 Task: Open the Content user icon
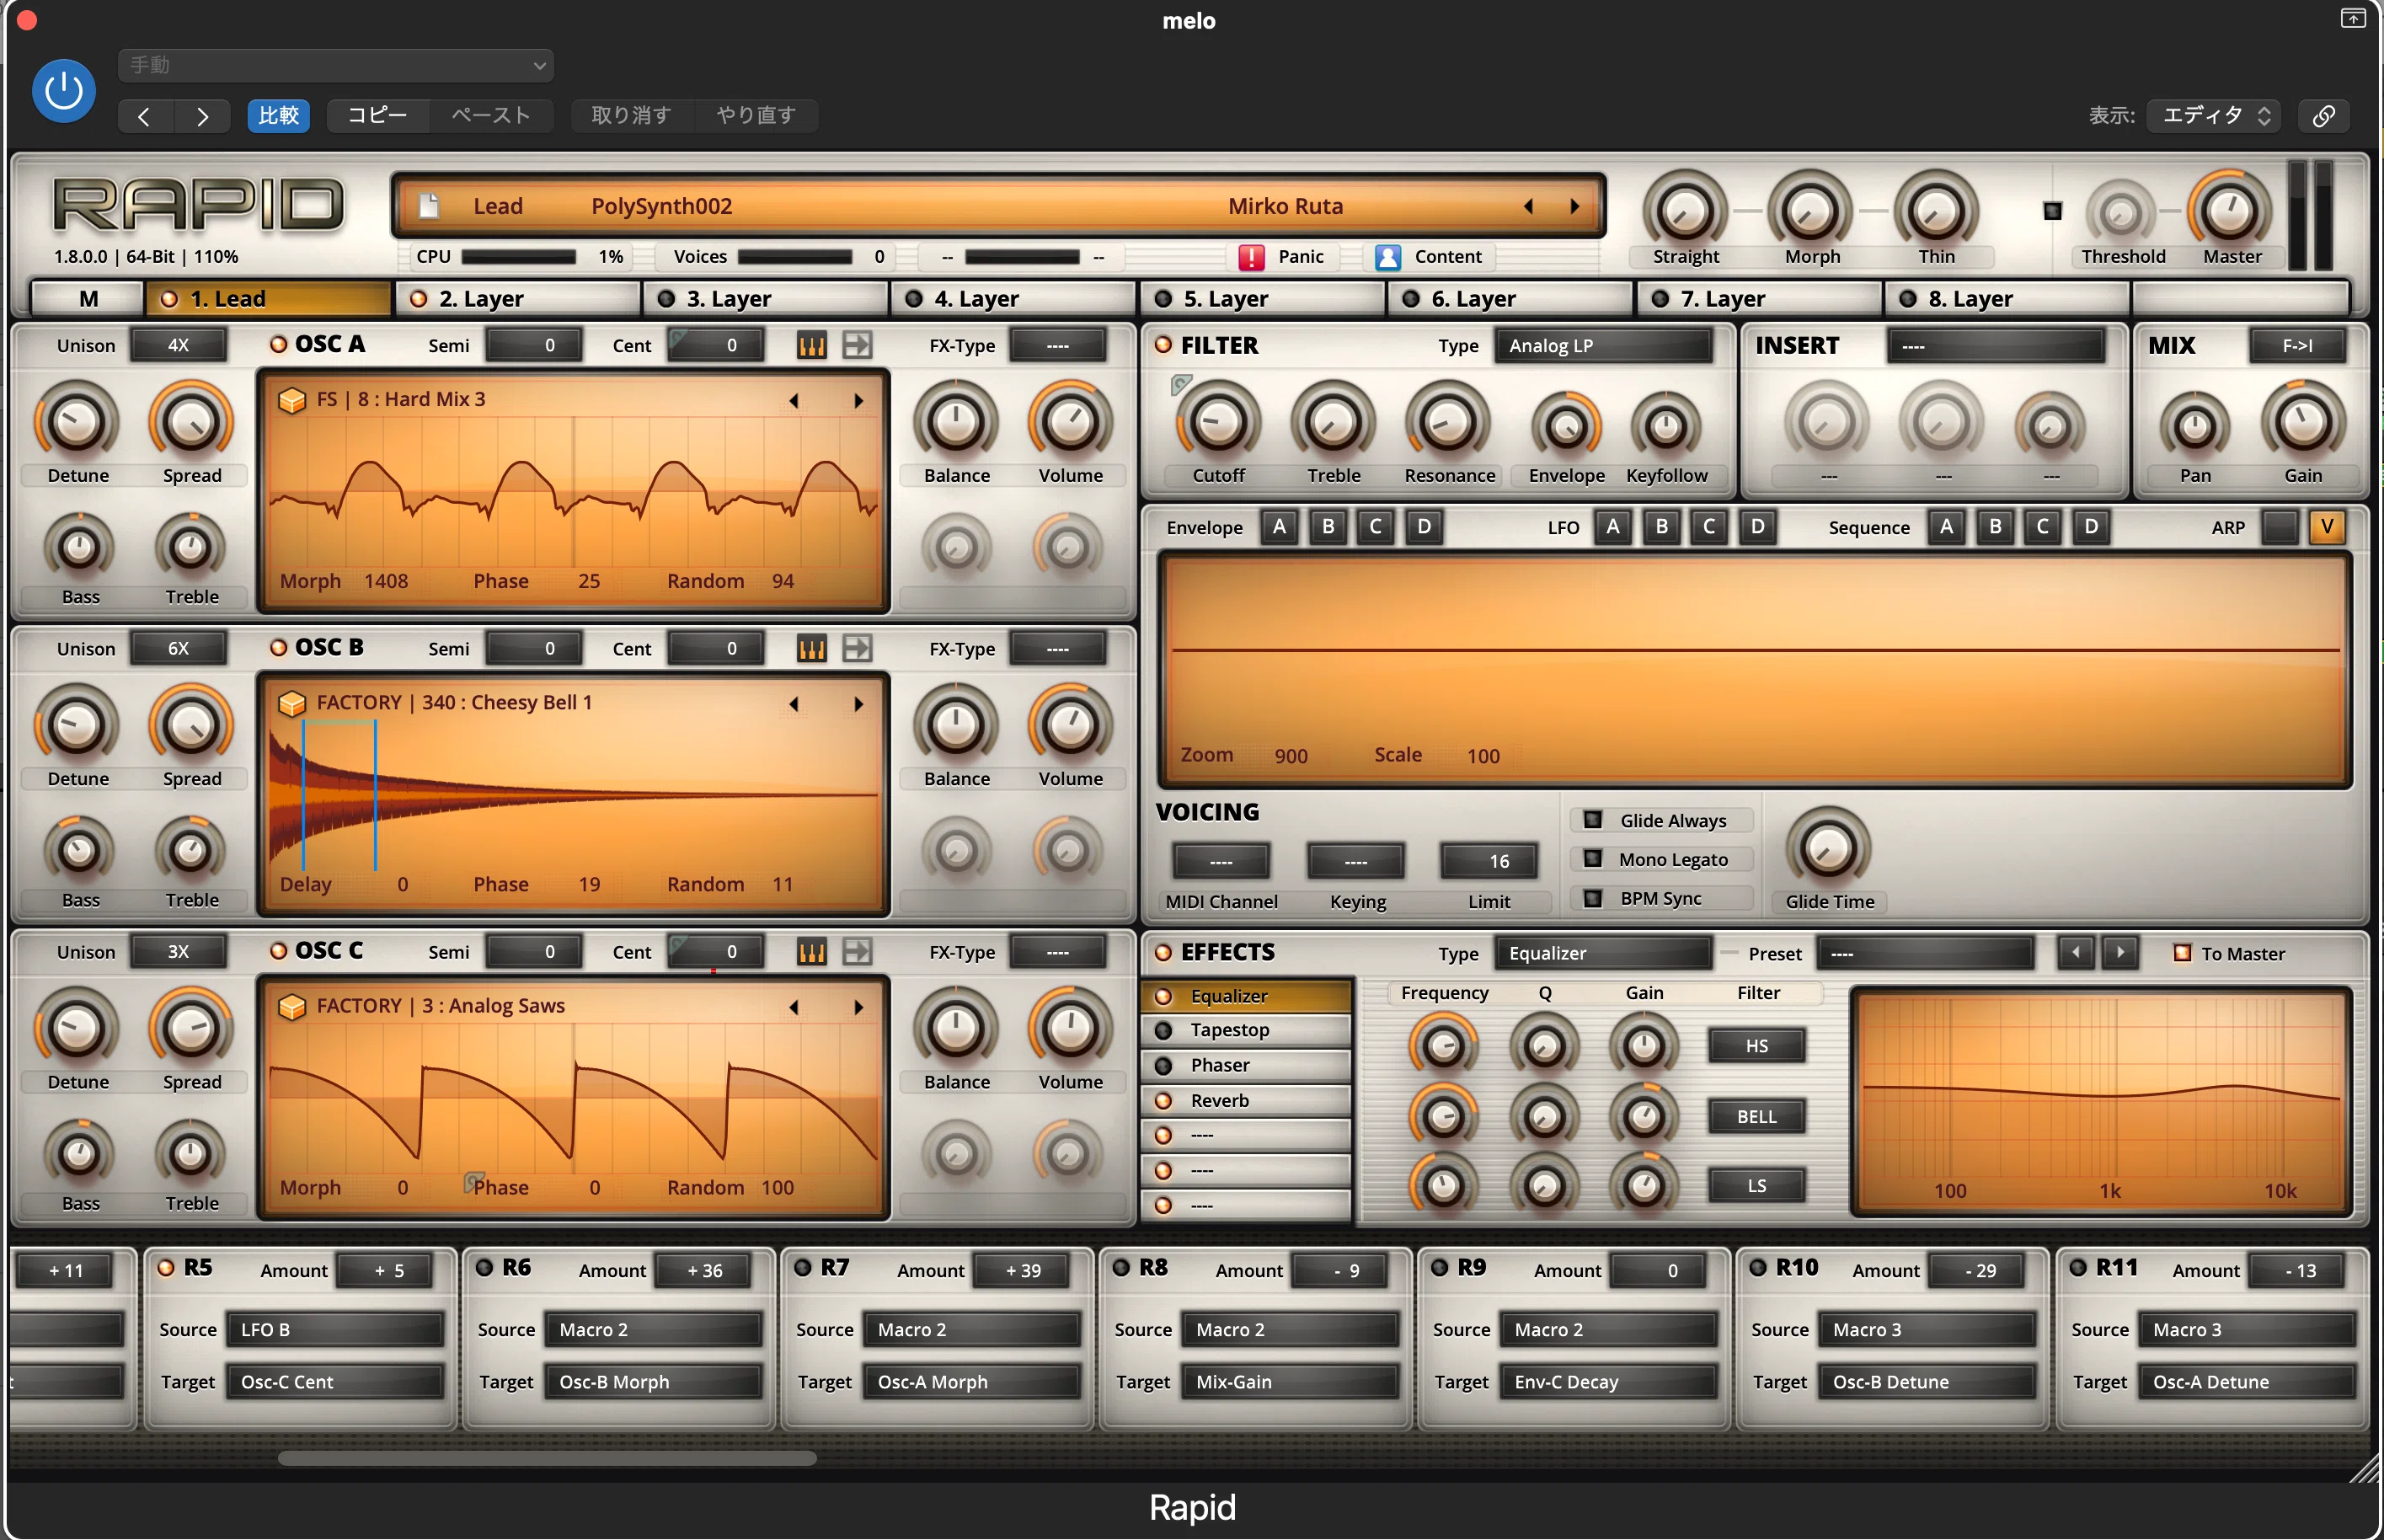[1387, 257]
